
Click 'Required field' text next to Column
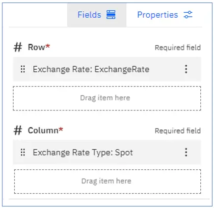tap(178, 131)
